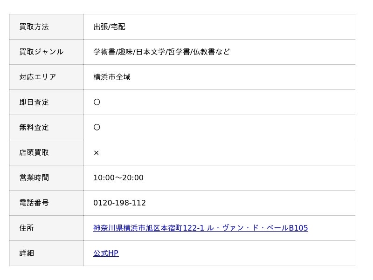373x280 pixels.
Task: Click the 即日査定 row label
Action: click(34, 102)
